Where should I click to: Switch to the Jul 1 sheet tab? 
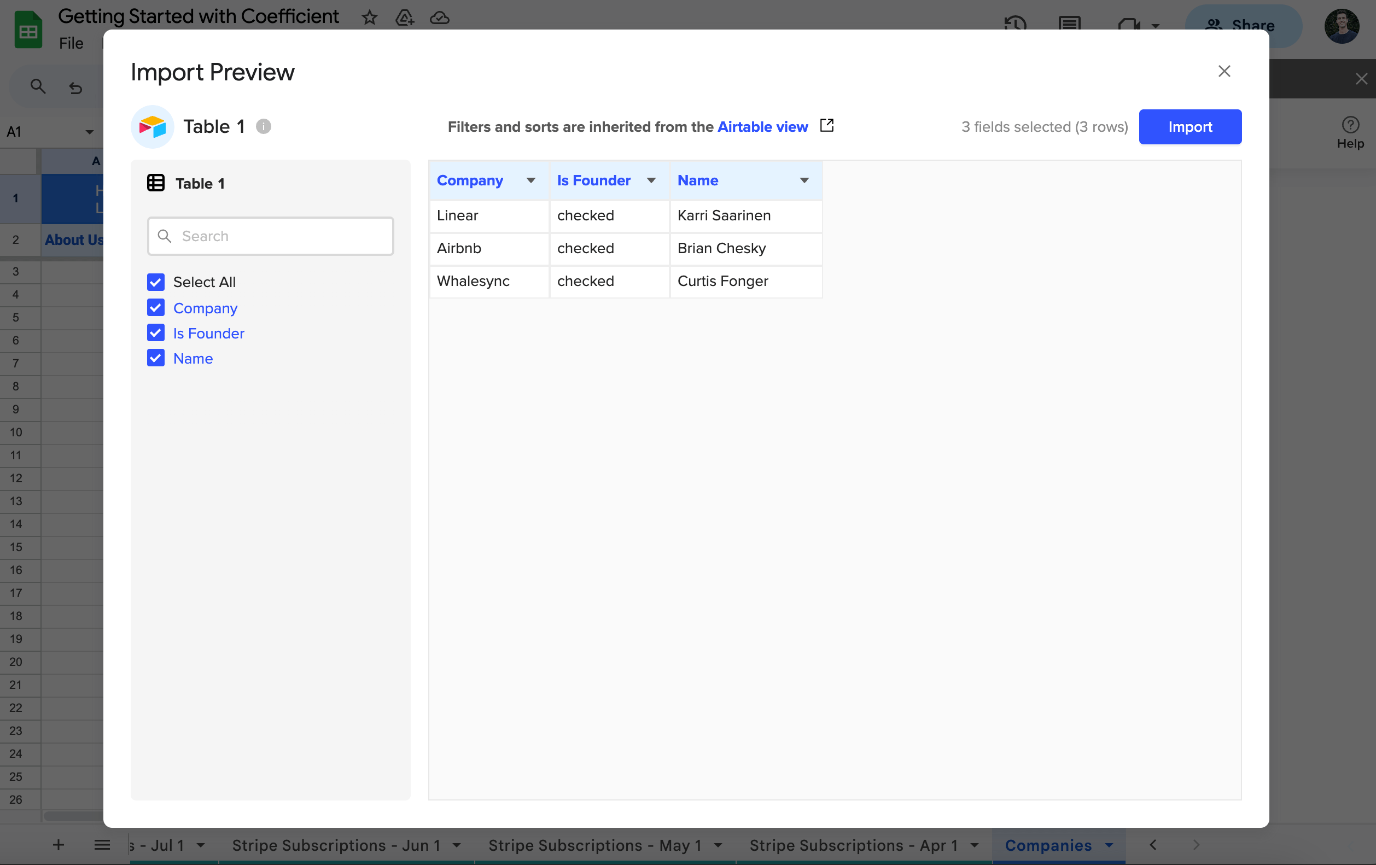(157, 845)
